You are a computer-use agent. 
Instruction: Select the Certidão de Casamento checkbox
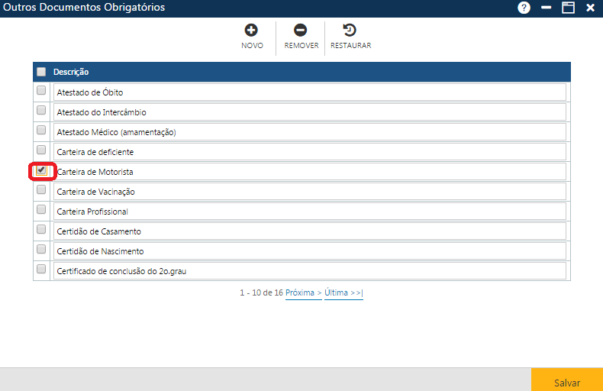point(41,229)
